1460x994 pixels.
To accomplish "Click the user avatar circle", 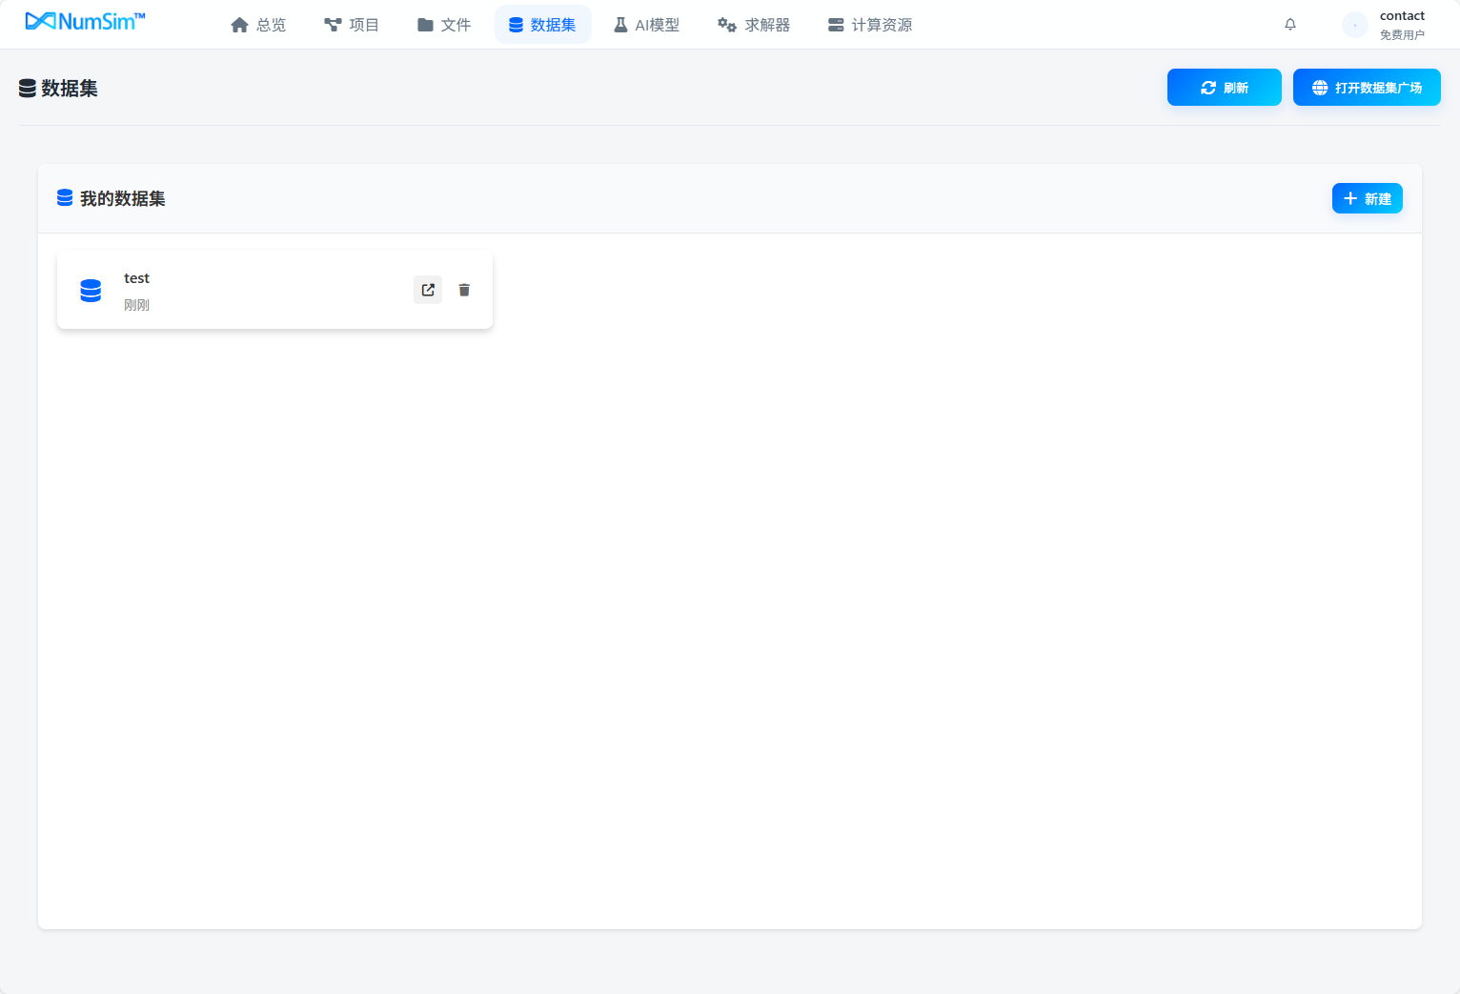I will pyautogui.click(x=1354, y=25).
